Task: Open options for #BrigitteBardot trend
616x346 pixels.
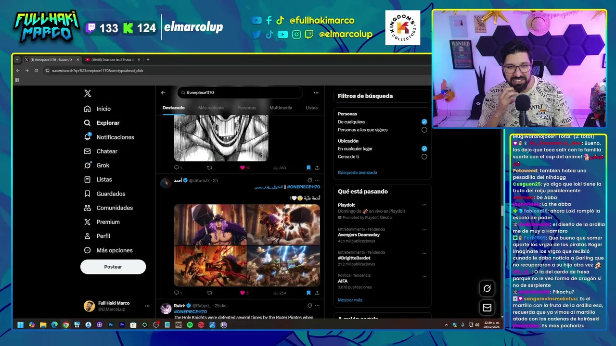Action: coord(424,253)
